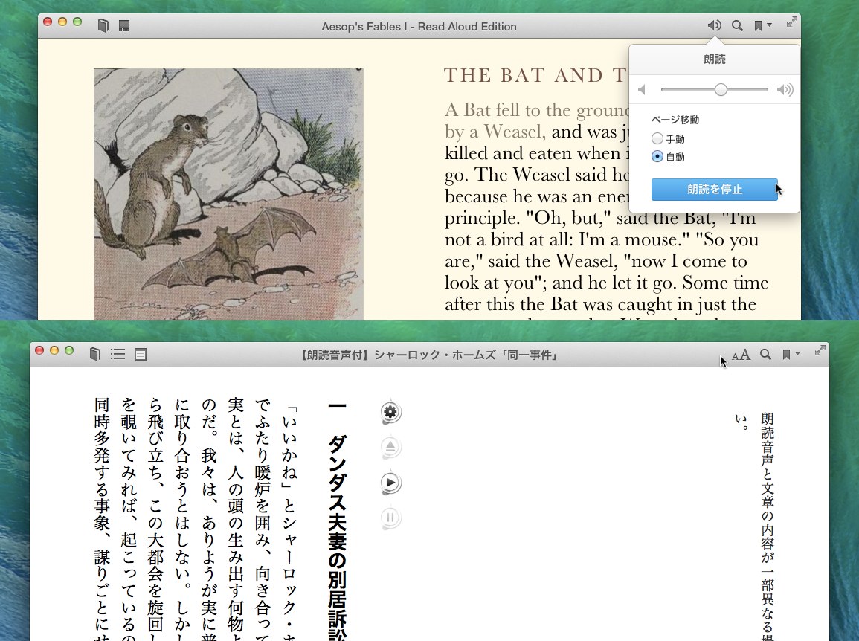This screenshot has height=641, width=859.
Task: Click the Read Aloud speaker icon in toolbar
Action: coord(714,26)
